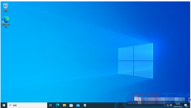
Task: Open File Explorer from the taskbar
Action: tap(64, 105)
